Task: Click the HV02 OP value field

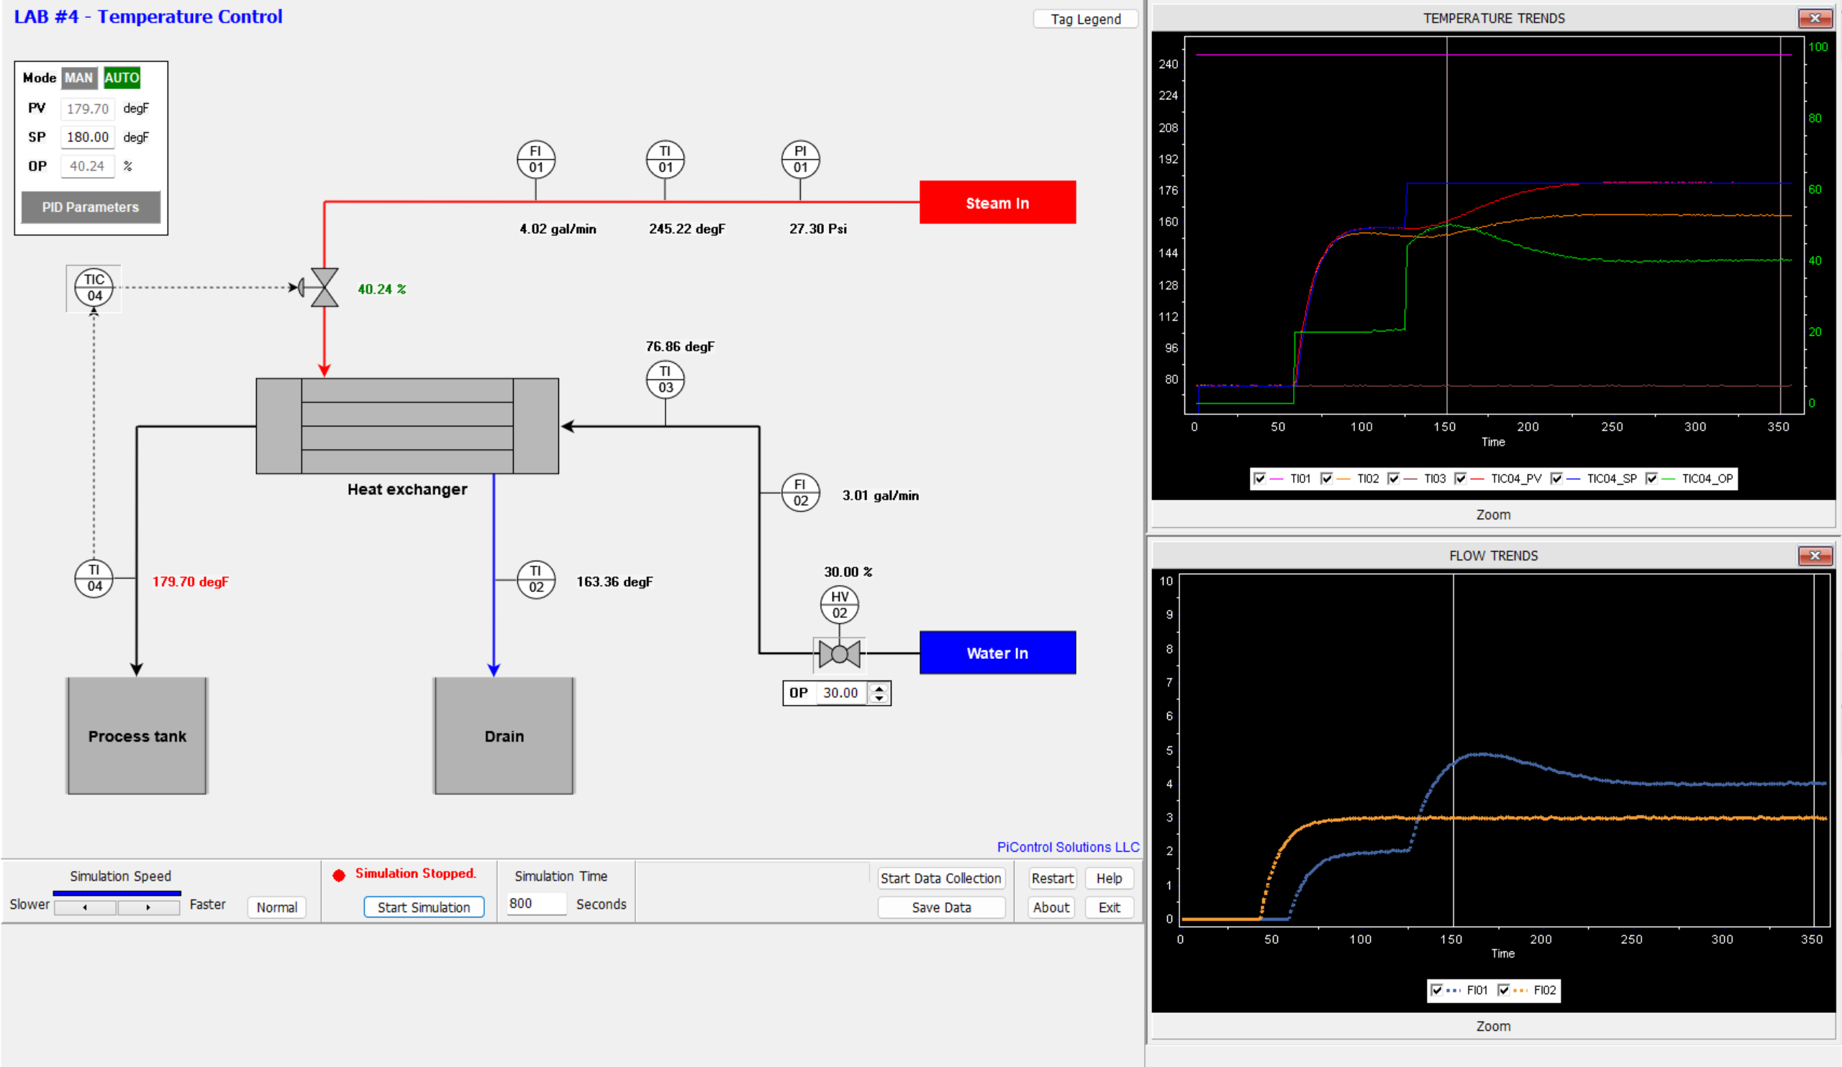Action: click(x=840, y=693)
